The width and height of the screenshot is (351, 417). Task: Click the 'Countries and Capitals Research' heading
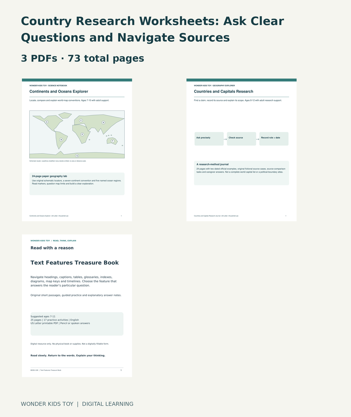point(224,91)
